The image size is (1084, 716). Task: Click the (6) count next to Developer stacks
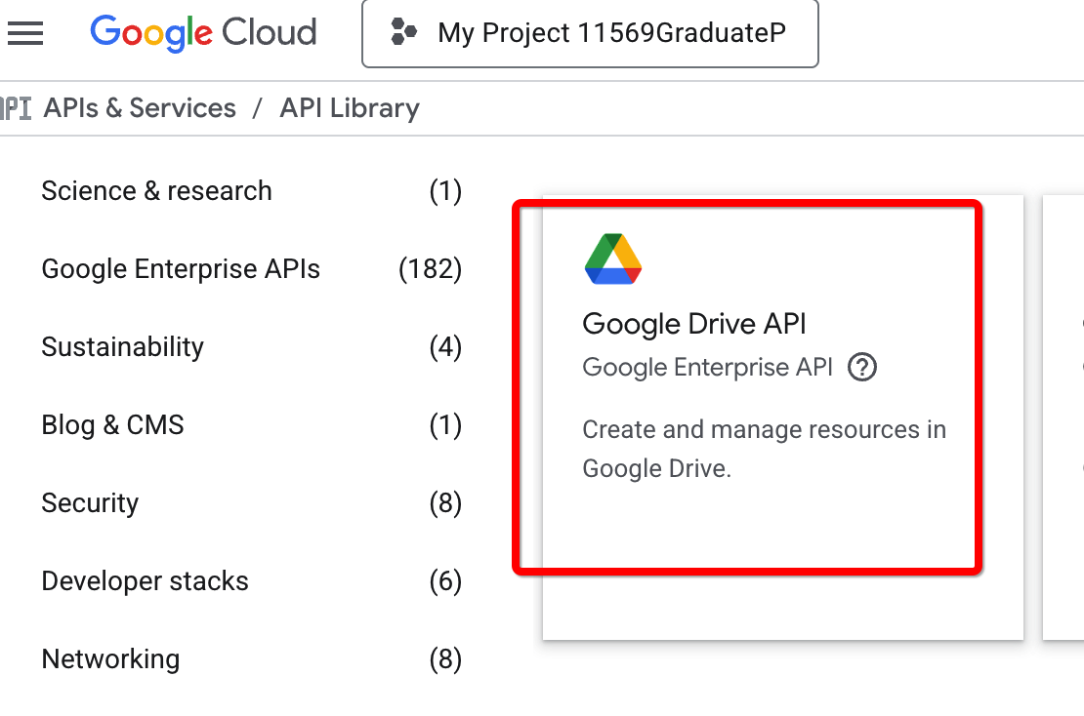pyautogui.click(x=445, y=581)
